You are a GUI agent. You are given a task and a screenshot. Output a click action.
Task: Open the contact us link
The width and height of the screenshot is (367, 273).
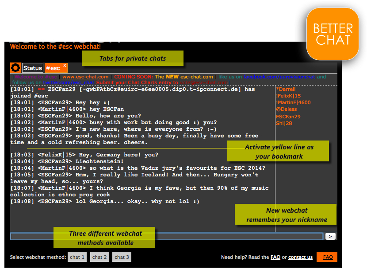300,257
